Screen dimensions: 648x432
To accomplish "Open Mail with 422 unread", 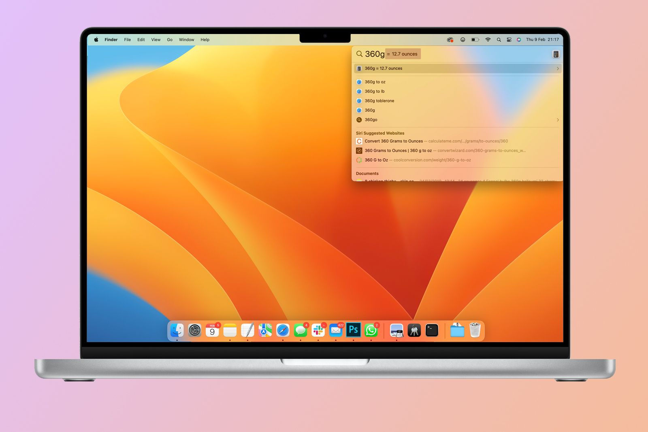I will coord(336,330).
